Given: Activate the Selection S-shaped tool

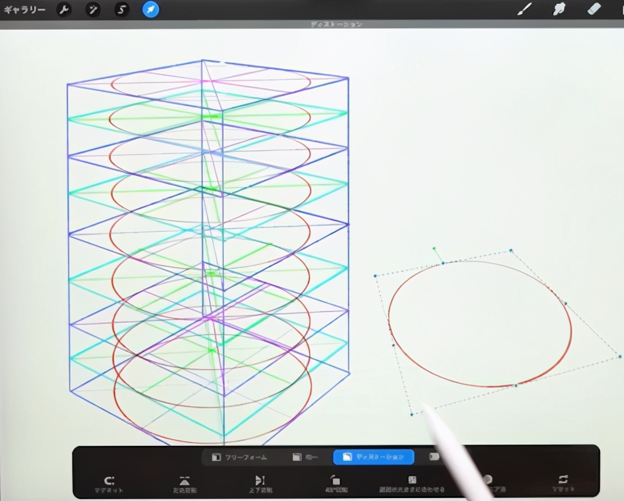Looking at the screenshot, I should (x=121, y=9).
